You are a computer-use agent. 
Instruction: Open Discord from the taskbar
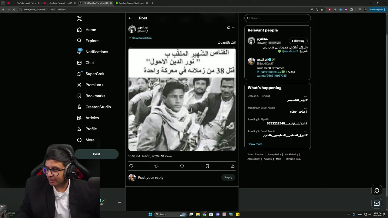[218, 214]
